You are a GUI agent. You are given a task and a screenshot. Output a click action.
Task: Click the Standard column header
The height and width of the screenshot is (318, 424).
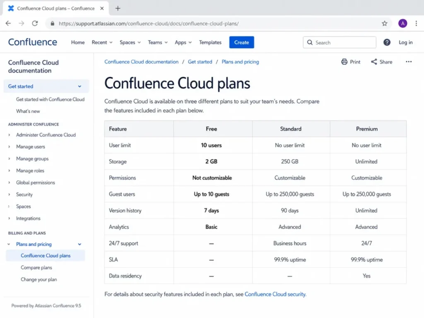pyautogui.click(x=291, y=129)
